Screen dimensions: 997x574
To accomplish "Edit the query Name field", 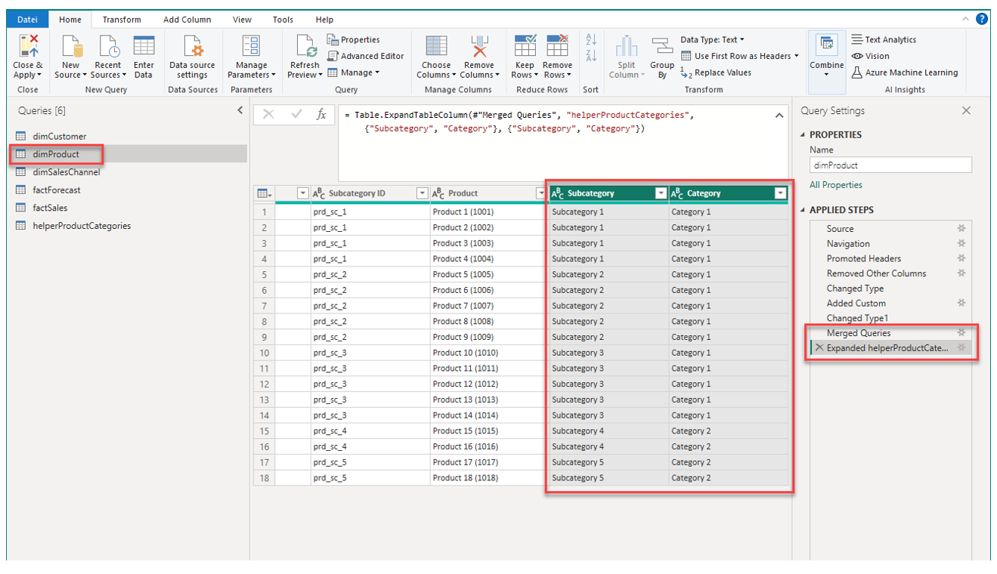I will point(890,165).
